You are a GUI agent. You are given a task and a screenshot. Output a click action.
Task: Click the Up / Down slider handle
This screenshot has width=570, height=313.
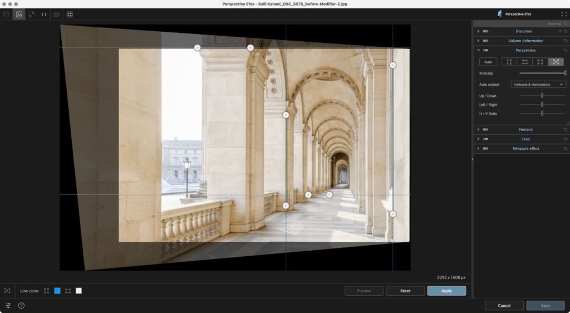click(542, 96)
